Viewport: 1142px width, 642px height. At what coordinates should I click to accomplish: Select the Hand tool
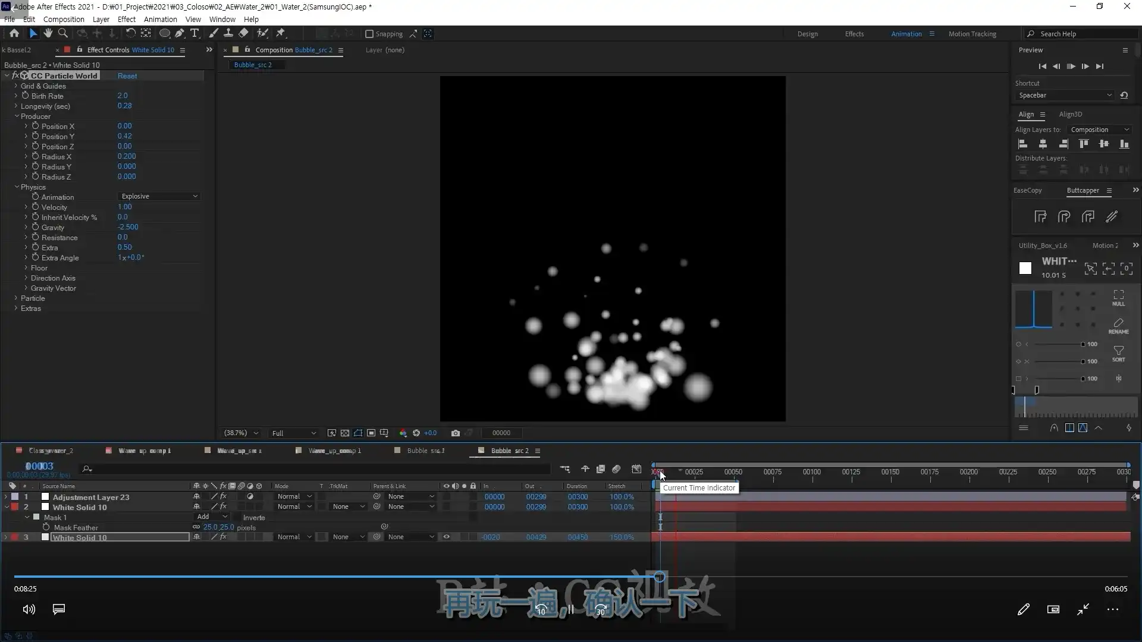click(48, 33)
